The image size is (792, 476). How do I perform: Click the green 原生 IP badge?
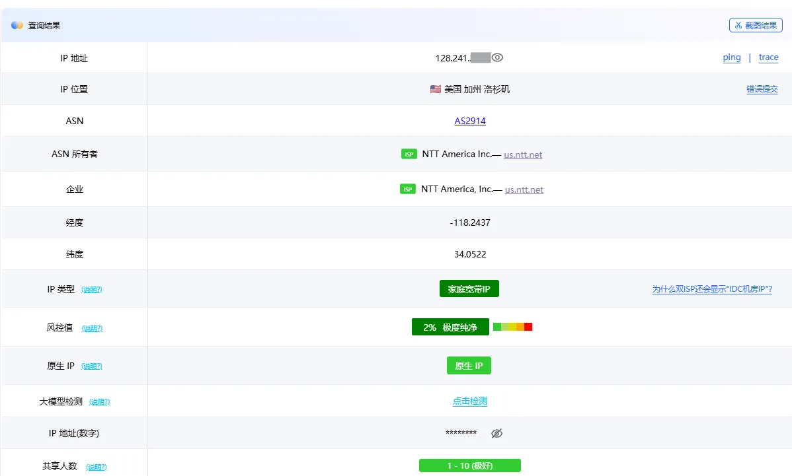[x=469, y=365]
